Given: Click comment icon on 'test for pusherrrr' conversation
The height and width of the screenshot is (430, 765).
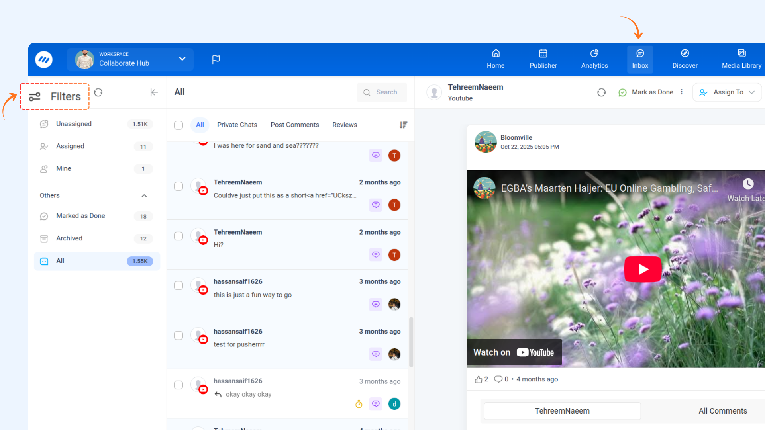Looking at the screenshot, I should pos(376,354).
